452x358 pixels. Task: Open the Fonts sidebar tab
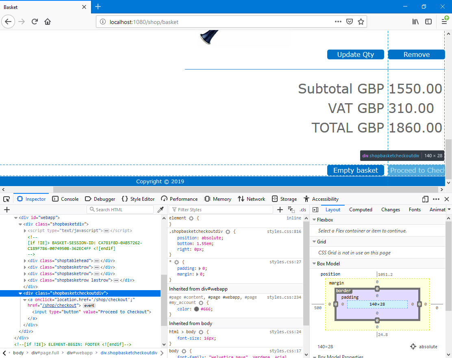click(x=415, y=210)
